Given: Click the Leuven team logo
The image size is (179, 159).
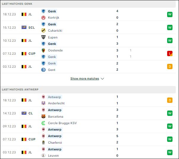Looking at the screenshot, I should 43,155.
